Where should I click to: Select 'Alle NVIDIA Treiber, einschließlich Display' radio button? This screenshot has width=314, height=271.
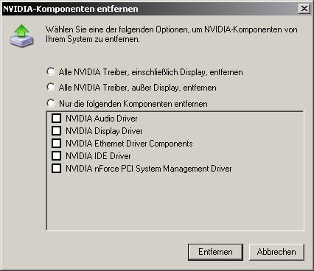tap(51, 72)
